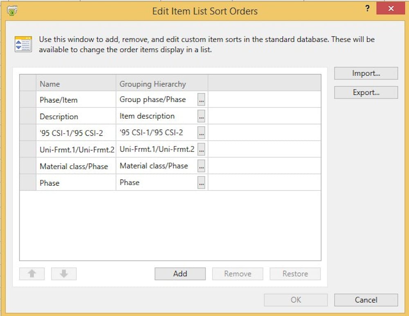Viewport: 409px width, 316px height.
Task: Click the sort order info icon
Action: [x=23, y=44]
